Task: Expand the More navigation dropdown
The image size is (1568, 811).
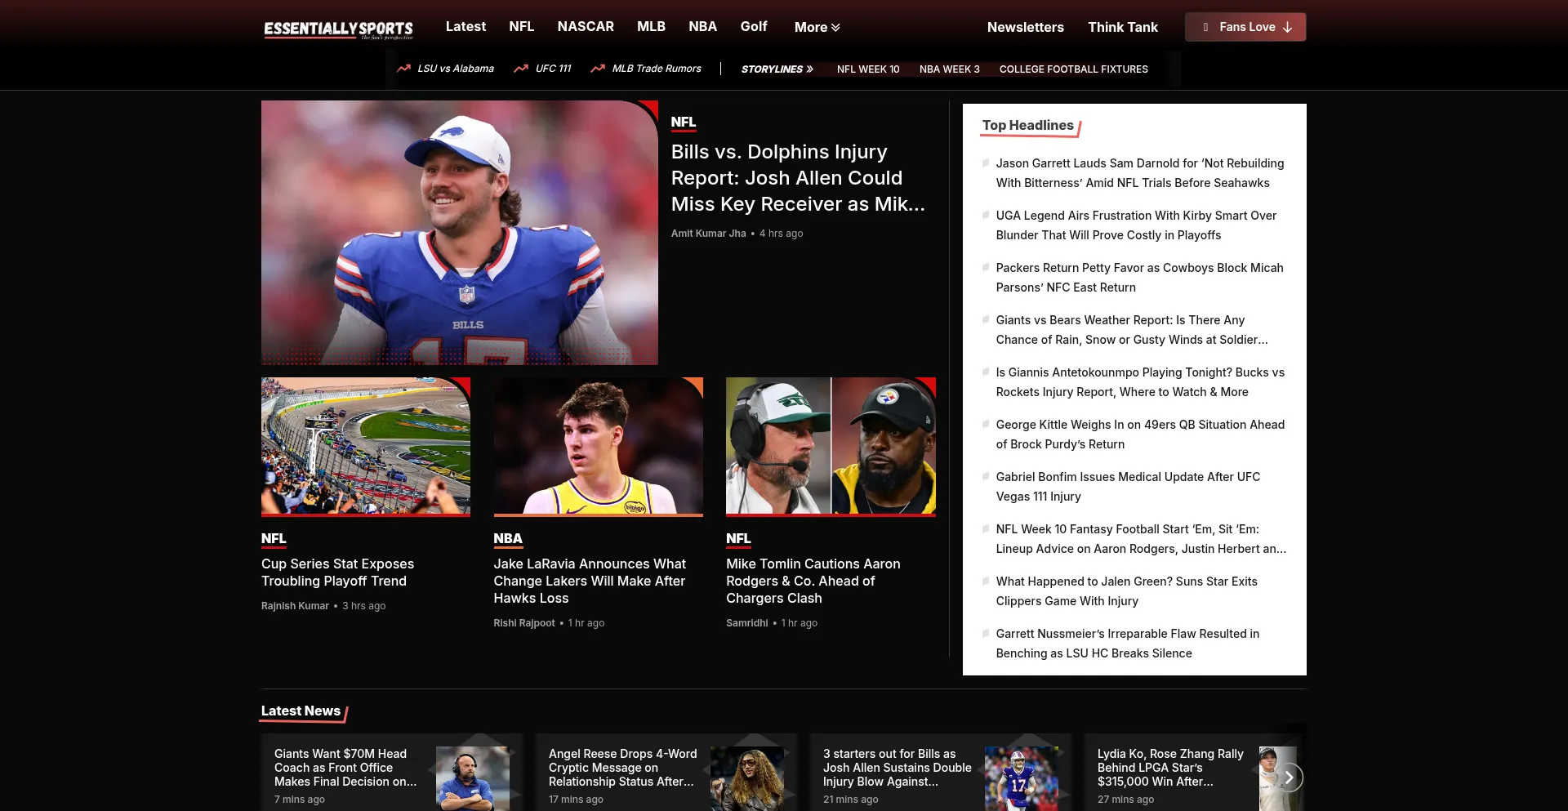Action: point(817,28)
